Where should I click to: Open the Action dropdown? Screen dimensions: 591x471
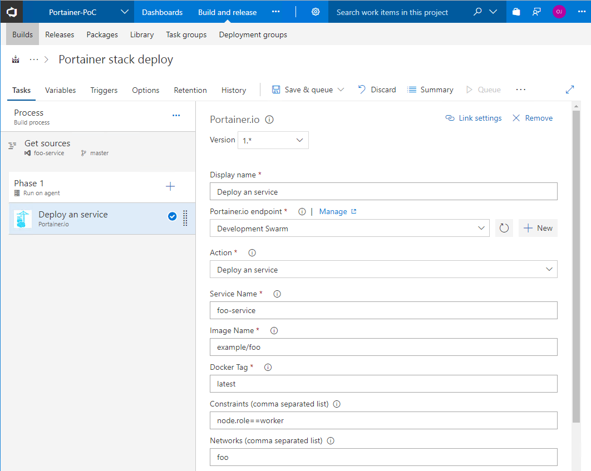(383, 270)
